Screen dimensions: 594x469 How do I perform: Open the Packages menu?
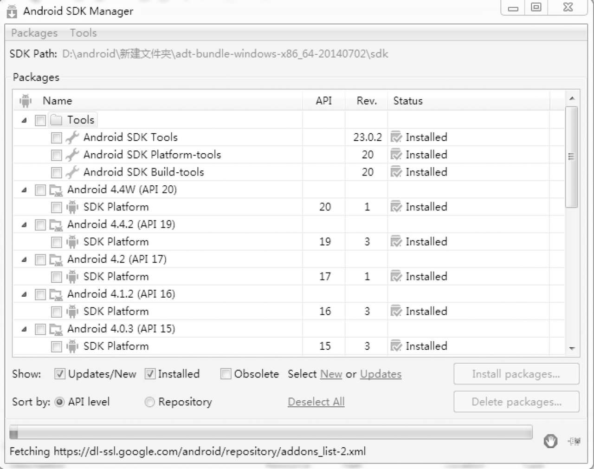(x=34, y=33)
